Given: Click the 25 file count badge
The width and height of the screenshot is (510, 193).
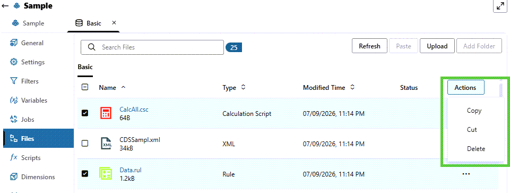Looking at the screenshot, I should 234,48.
